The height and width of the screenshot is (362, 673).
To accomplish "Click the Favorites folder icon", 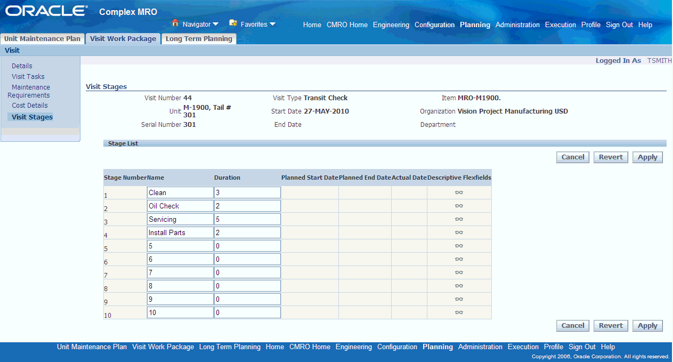I will pyautogui.click(x=233, y=23).
